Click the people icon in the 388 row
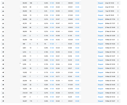This screenshot has width=127, height=105. pyautogui.click(x=3, y=44)
